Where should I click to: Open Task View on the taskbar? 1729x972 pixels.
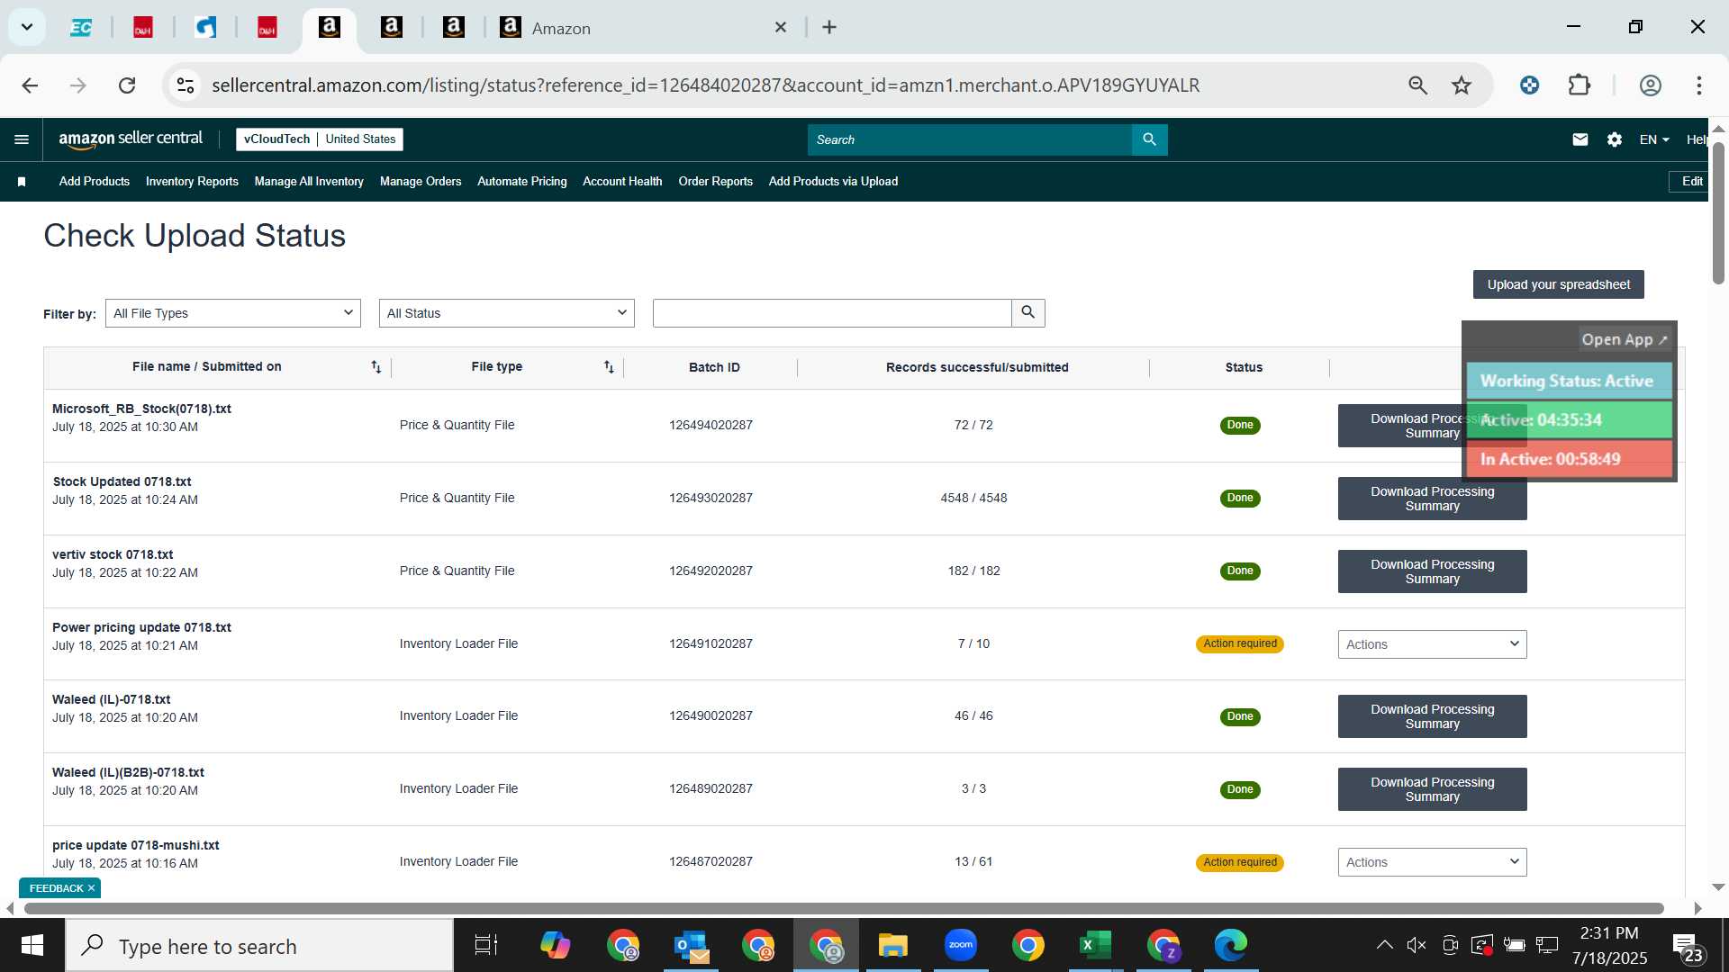(485, 945)
